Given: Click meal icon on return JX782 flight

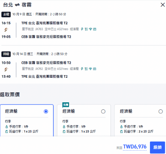Looking at the screenshot, I should tap(86, 69).
